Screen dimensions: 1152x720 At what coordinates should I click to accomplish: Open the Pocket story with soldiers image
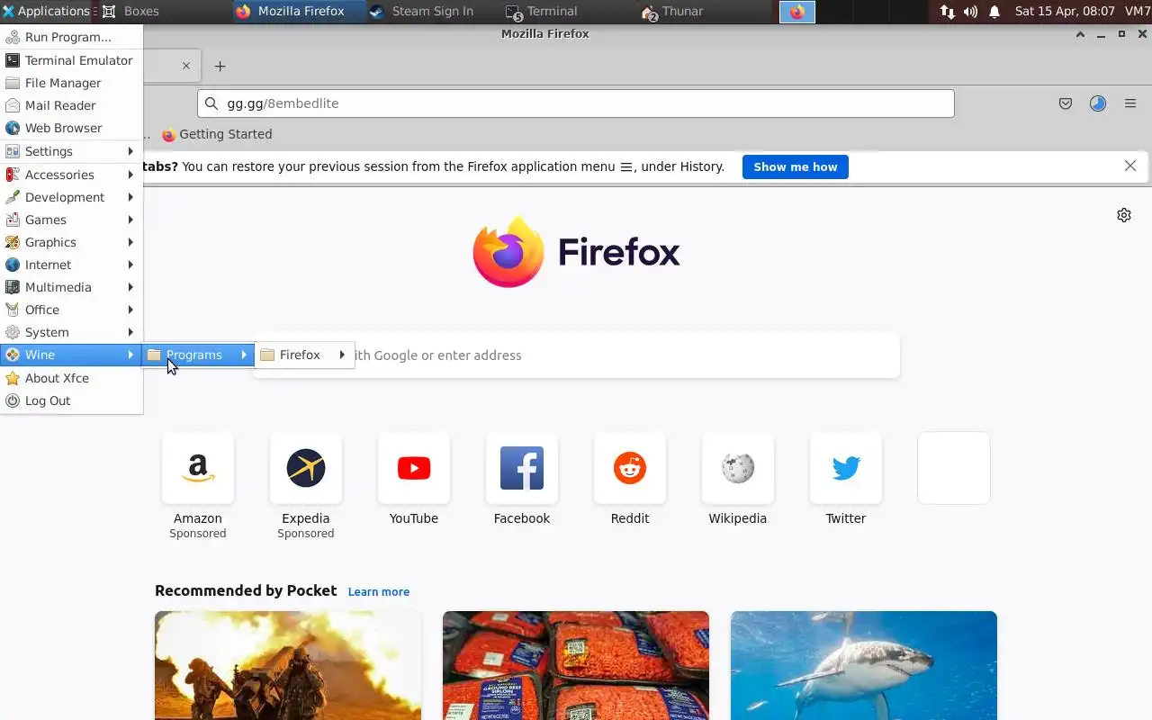pos(288,665)
